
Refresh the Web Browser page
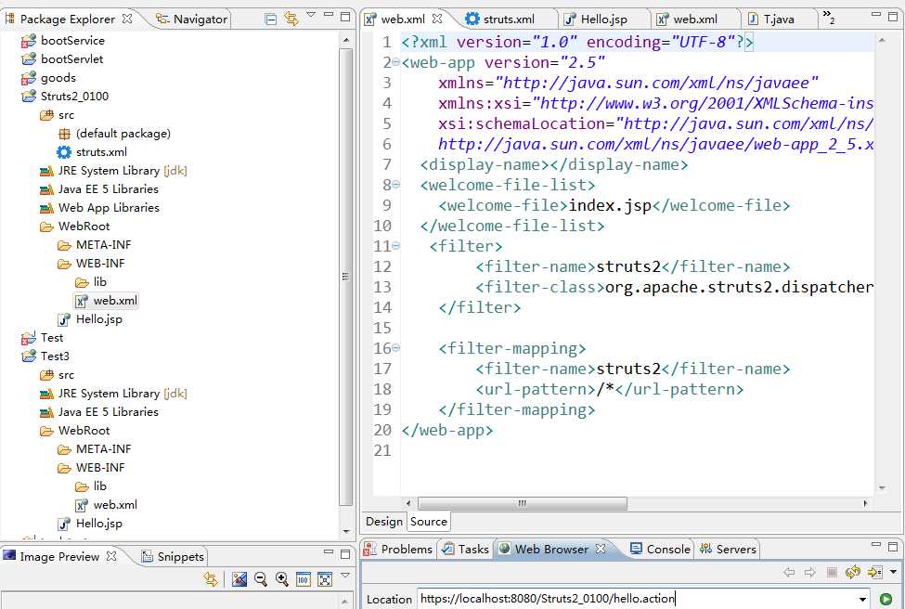coord(853,572)
